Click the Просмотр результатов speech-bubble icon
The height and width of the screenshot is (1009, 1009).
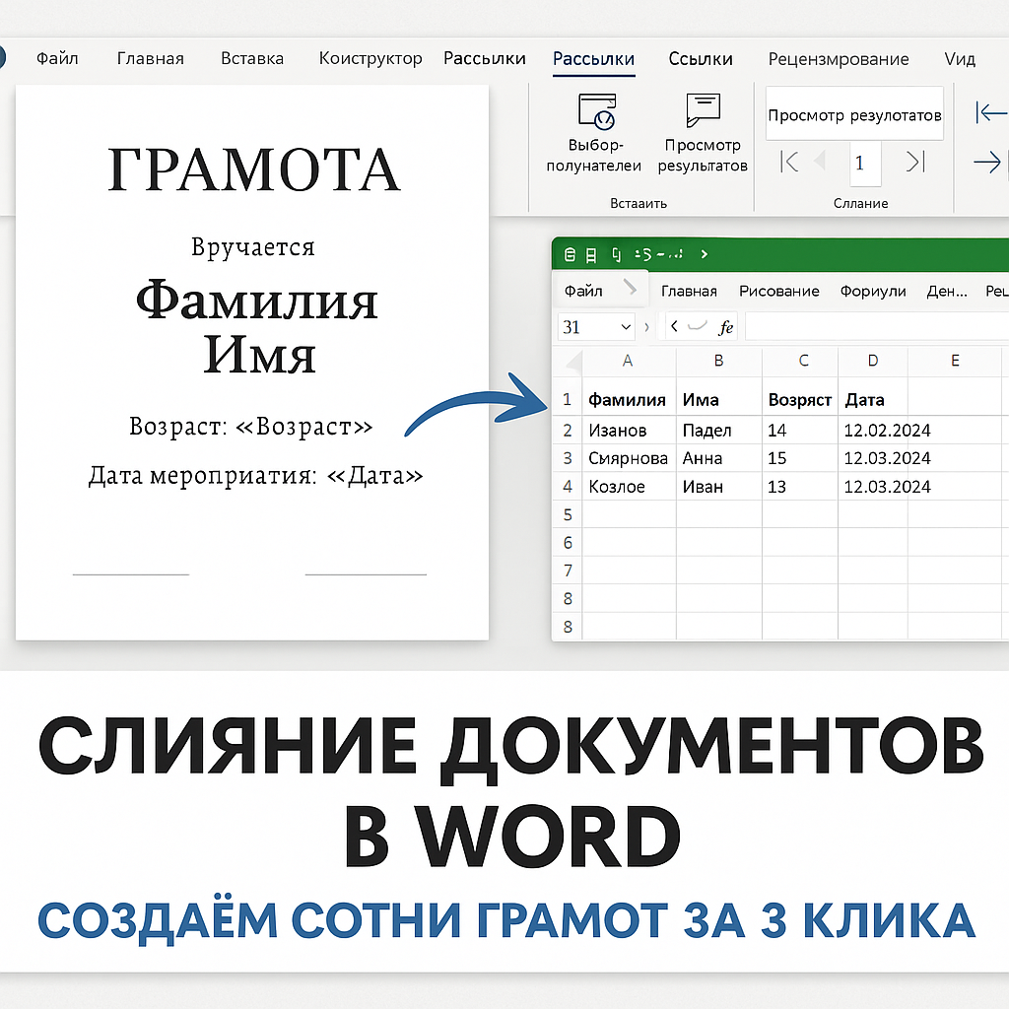[x=703, y=109]
